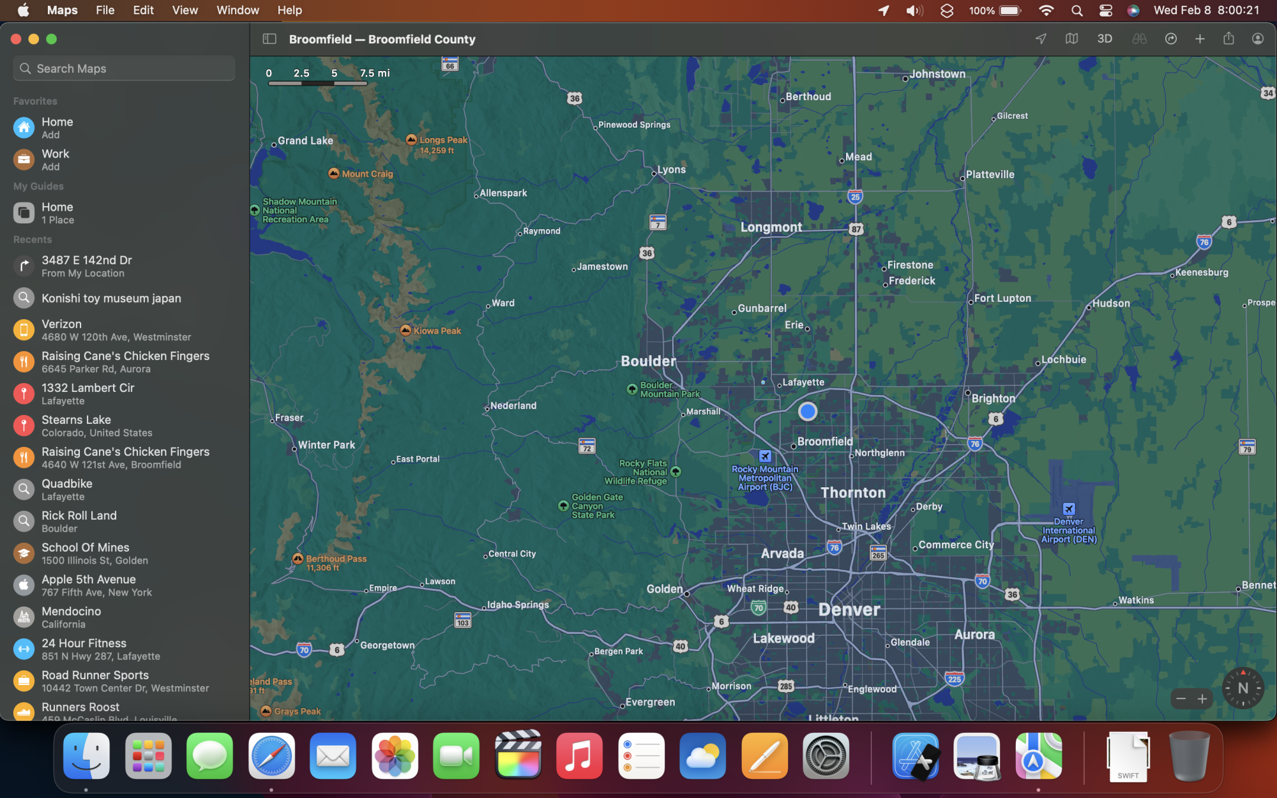Click the Denver International Airport marker
1277x798 pixels.
click(1069, 509)
